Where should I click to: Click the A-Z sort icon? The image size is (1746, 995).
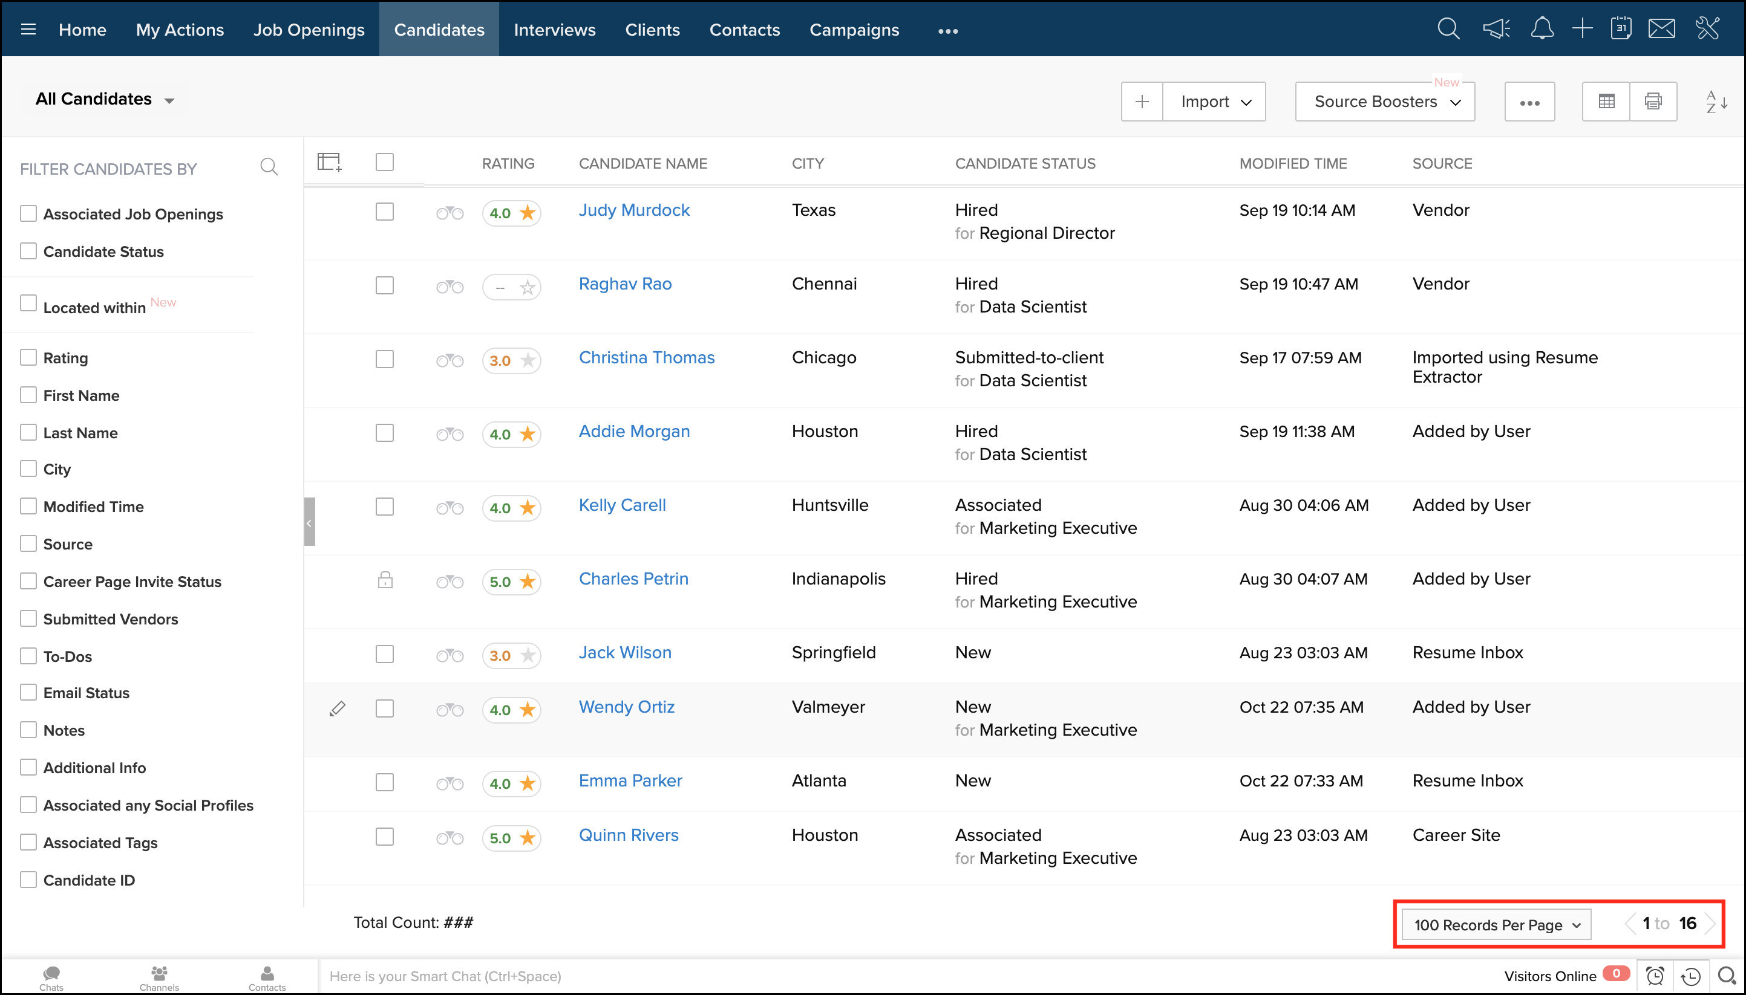(x=1716, y=102)
